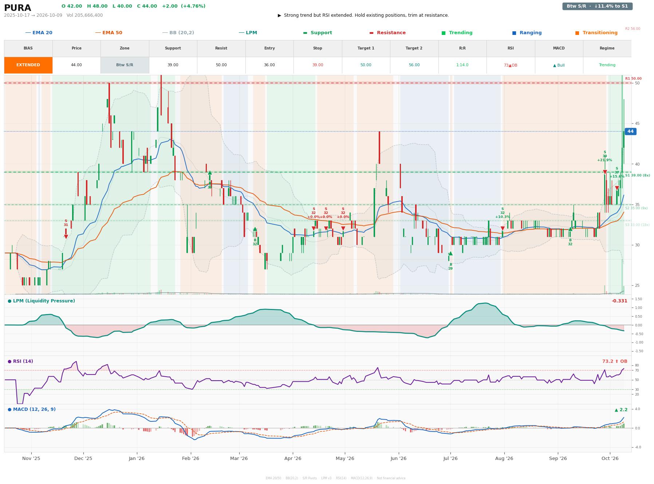Screen dimensions: 654x484
Task: Click the R1 50.00 resistance label
Action: pyautogui.click(x=633, y=79)
